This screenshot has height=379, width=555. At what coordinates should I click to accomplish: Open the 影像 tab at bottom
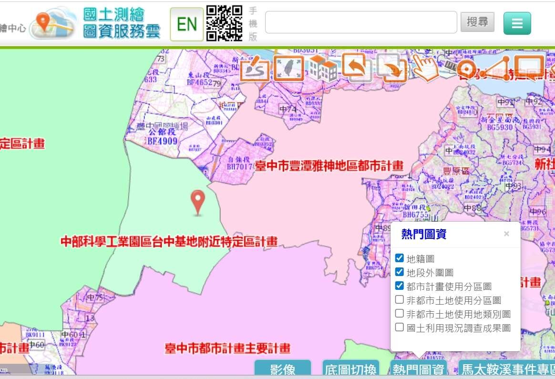tap(283, 369)
